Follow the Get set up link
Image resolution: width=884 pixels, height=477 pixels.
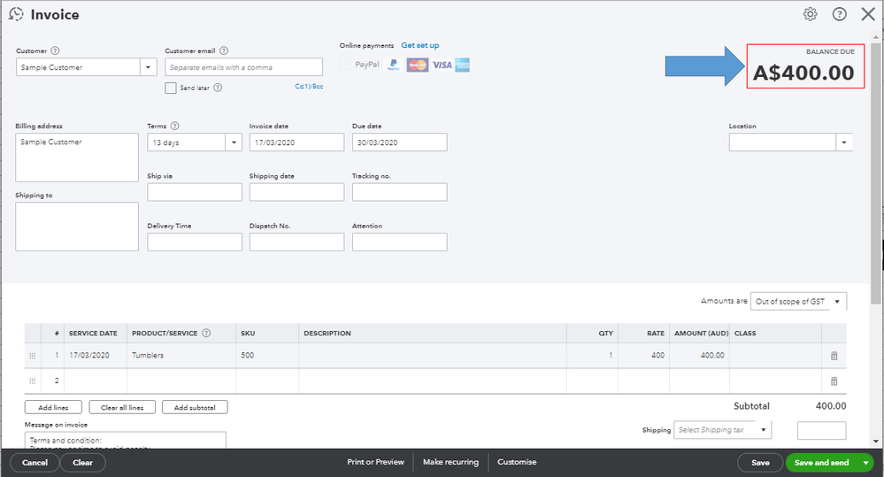tap(420, 45)
